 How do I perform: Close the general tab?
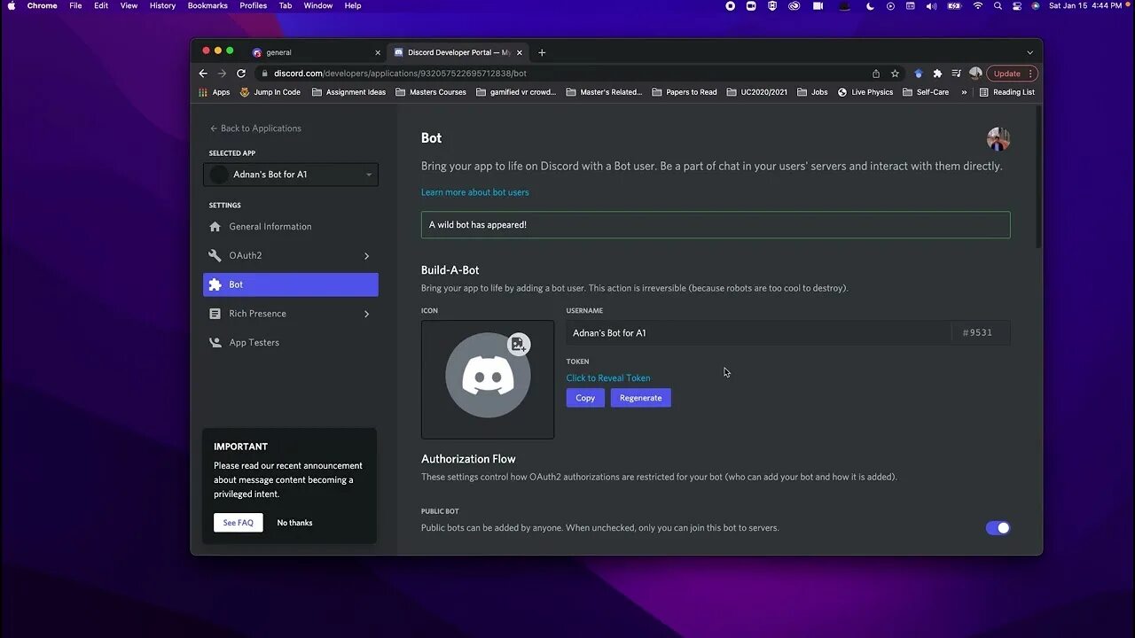pyautogui.click(x=378, y=52)
